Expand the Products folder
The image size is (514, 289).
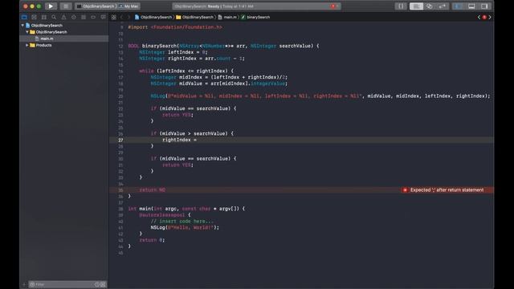pos(27,45)
